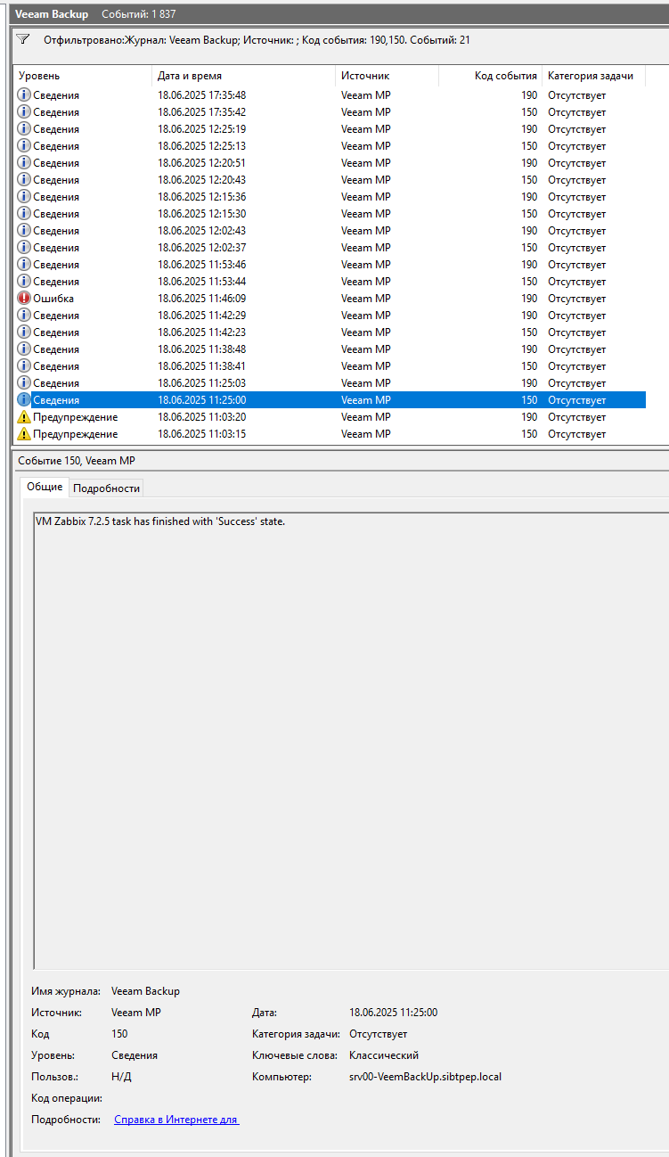This screenshot has height=1157, width=669.
Task: Click computer name srv00-VeemBackUp.sibtpep.local
Action: tap(425, 1077)
